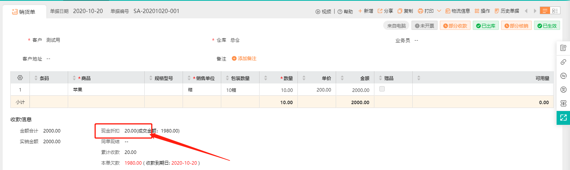Click the ¥ payment icon in sidebar
Screen dimensions: 570x170
point(563,103)
